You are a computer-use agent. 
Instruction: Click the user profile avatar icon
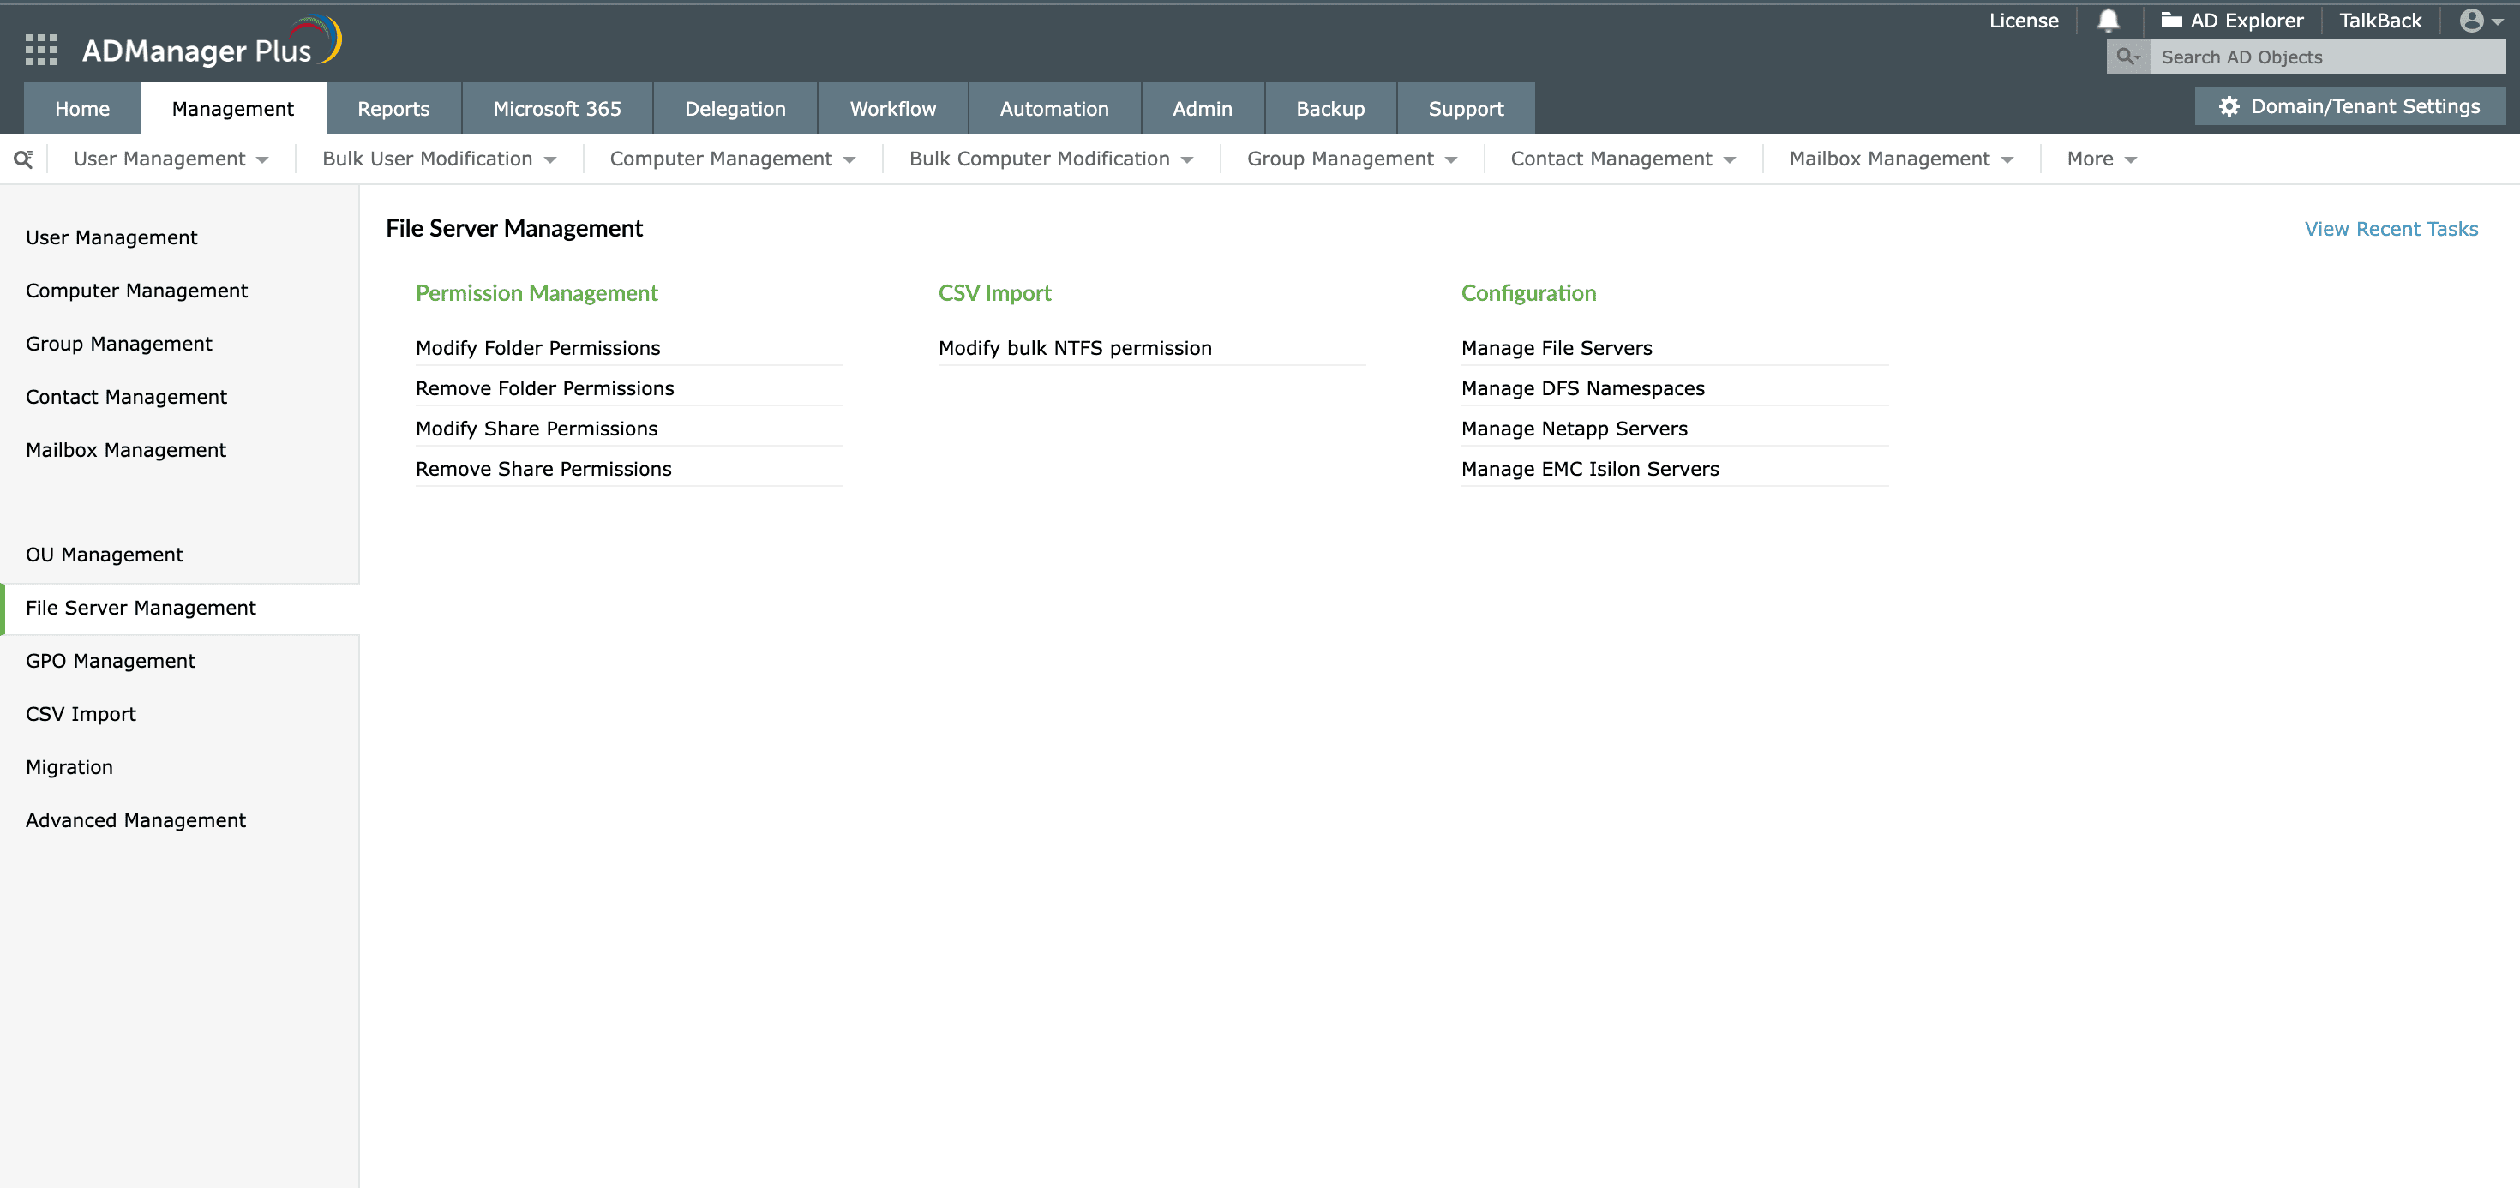click(2471, 21)
